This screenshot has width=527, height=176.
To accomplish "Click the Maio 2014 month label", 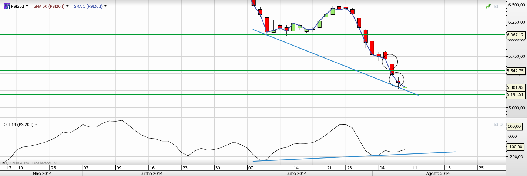I will click(x=42, y=173).
